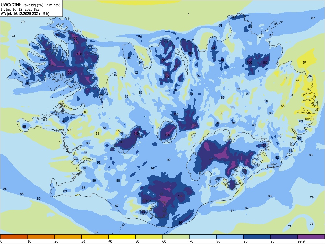Select the '20' legend scale label
325x244 pixels.
coord(56,241)
